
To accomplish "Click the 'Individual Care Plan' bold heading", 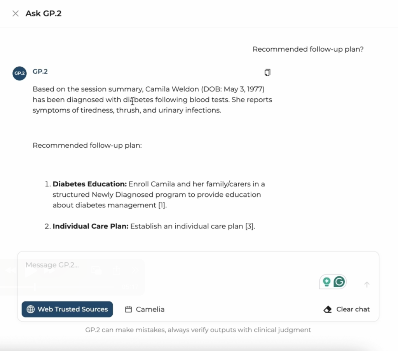I will click(91, 226).
